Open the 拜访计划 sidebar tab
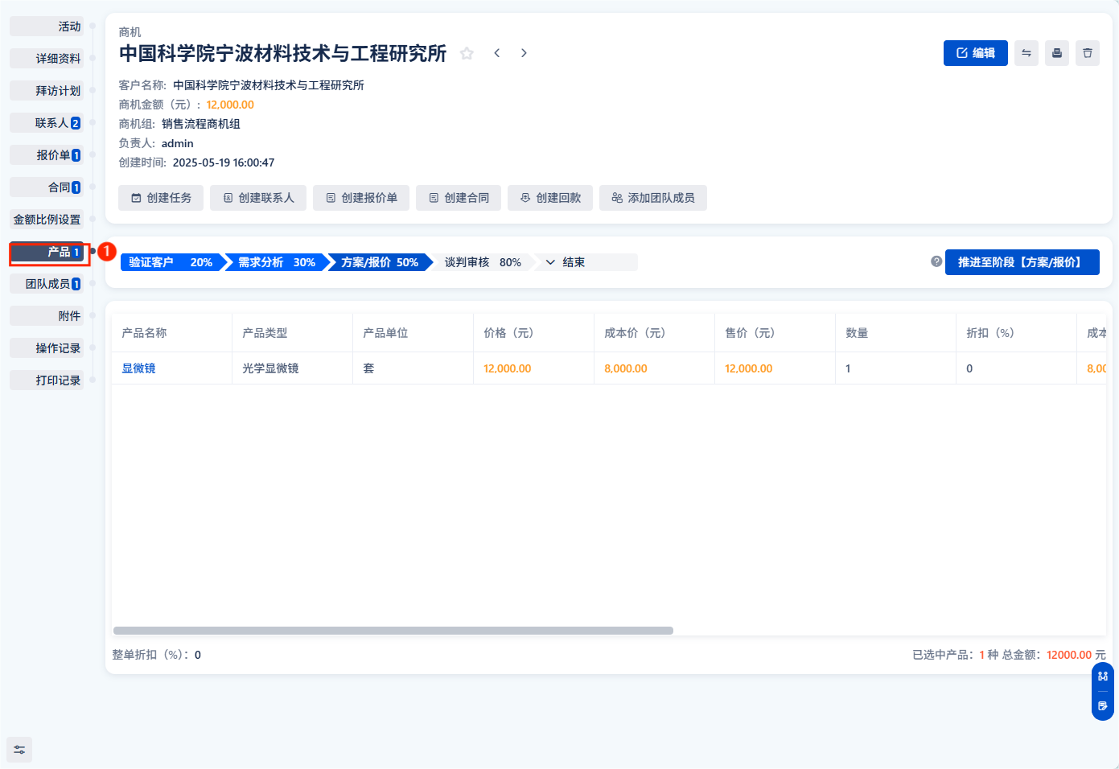The width and height of the screenshot is (1119, 769). [47, 91]
